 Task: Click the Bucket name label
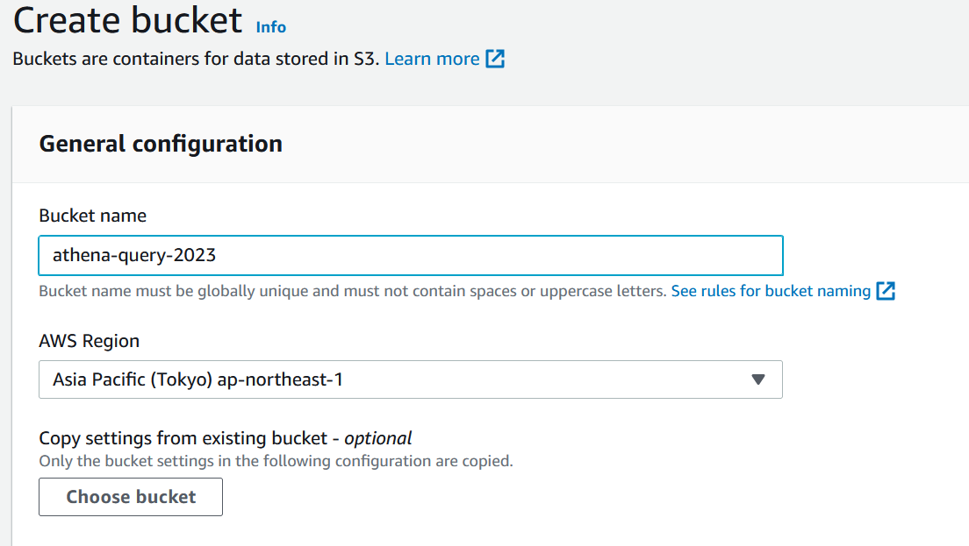92,216
